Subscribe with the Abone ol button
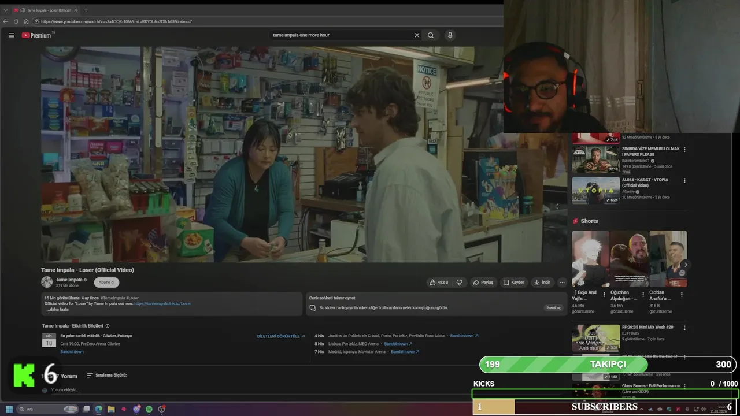The width and height of the screenshot is (740, 416). (x=106, y=283)
